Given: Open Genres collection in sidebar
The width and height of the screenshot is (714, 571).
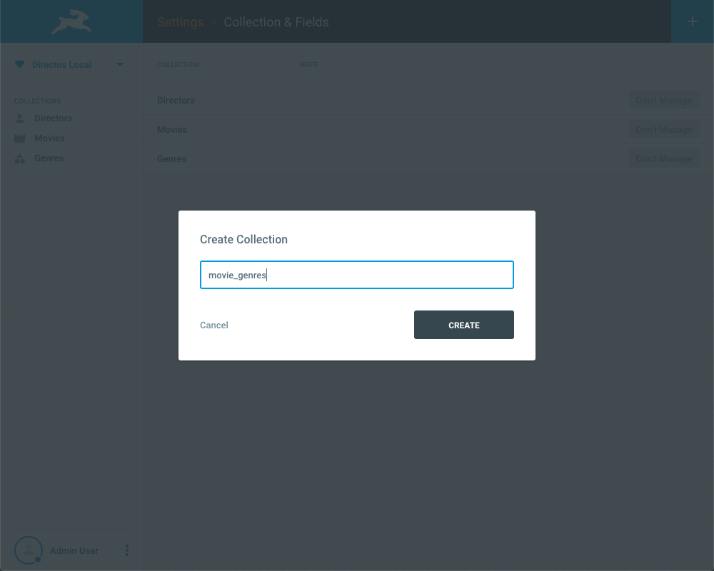Looking at the screenshot, I should (49, 158).
